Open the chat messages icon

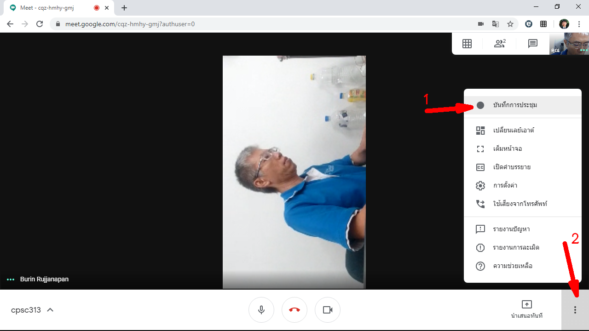click(532, 44)
